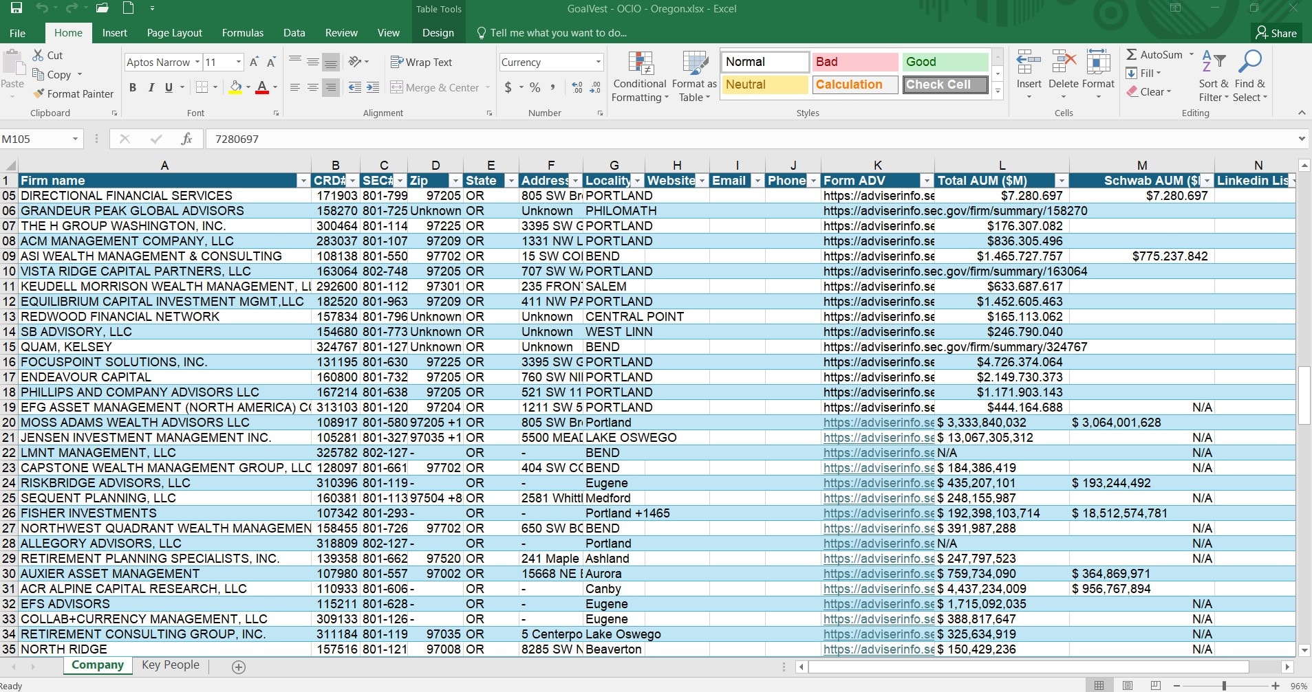This screenshot has width=1312, height=692.
Task: Toggle bottom vertical alignment
Action: point(331,62)
